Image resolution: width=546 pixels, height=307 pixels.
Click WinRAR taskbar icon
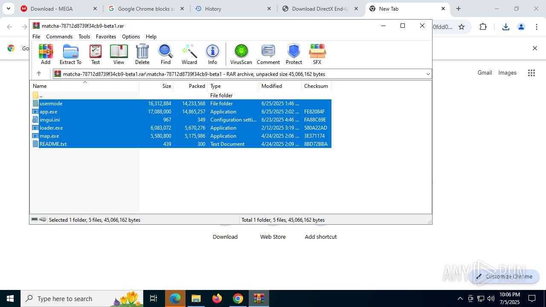(x=259, y=298)
